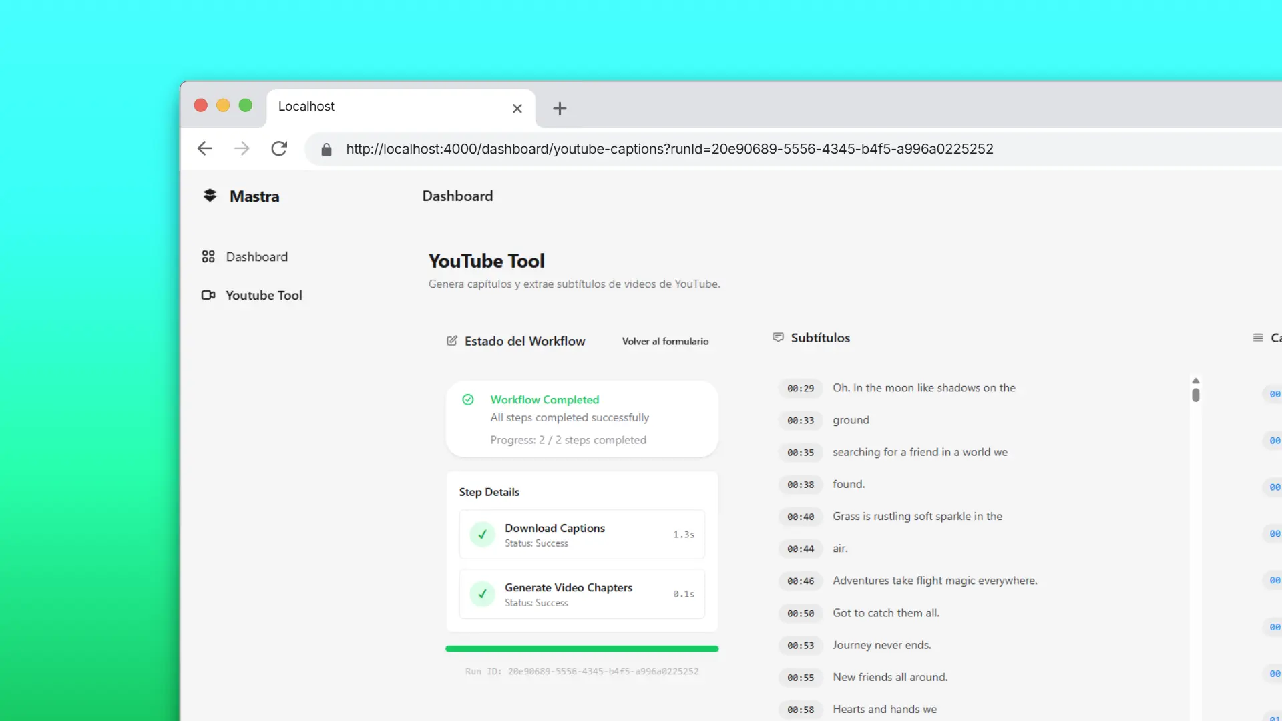Select the Dashboard grid icon in sidebar
The width and height of the screenshot is (1282, 721).
click(208, 256)
